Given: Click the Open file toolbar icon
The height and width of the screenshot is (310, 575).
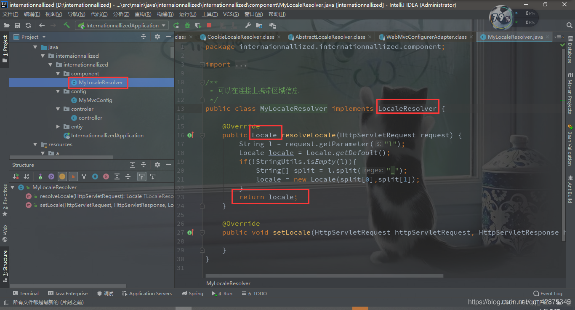Looking at the screenshot, I should point(6,25).
